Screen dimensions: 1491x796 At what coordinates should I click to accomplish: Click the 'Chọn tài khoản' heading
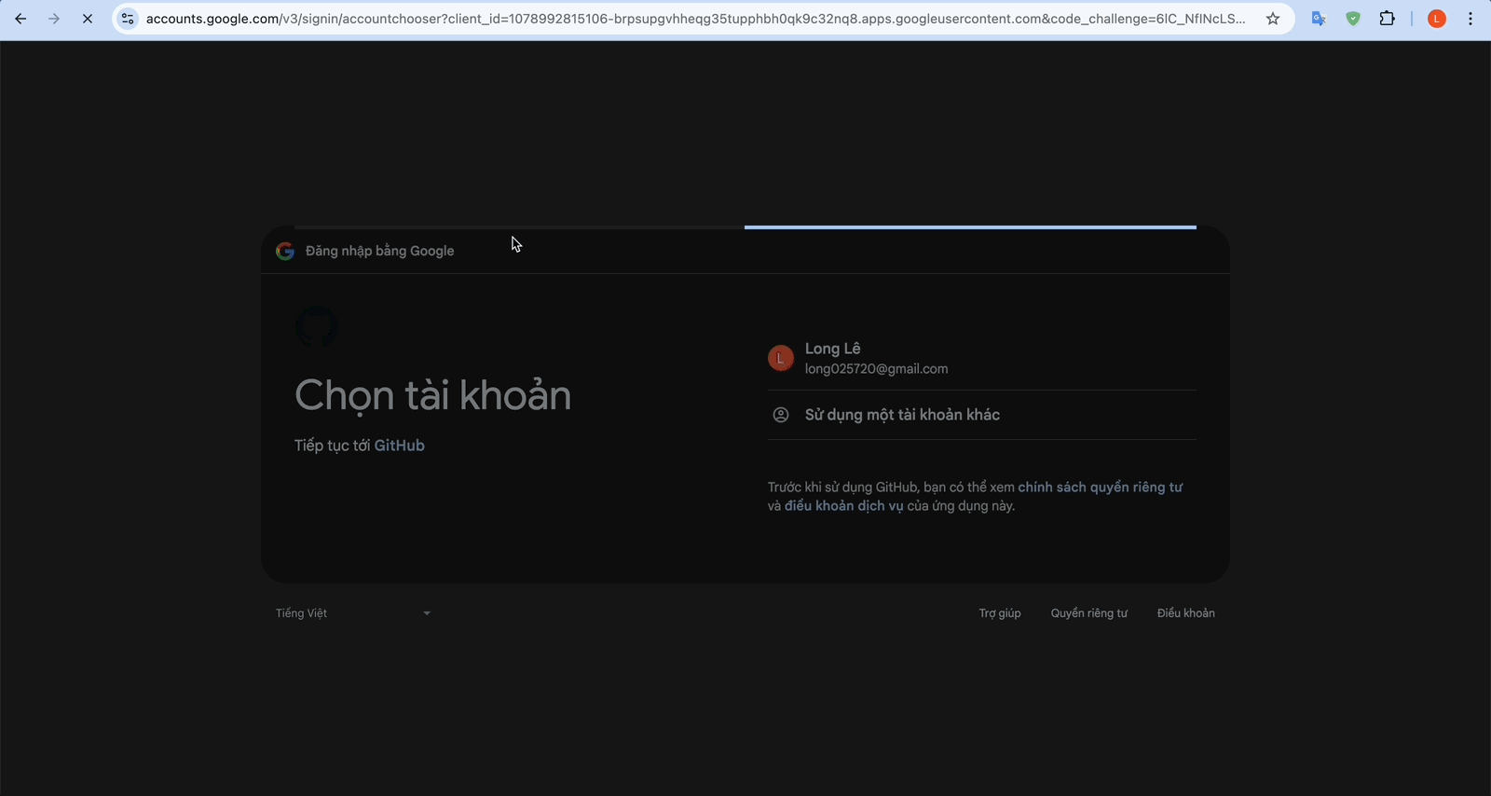[x=433, y=395]
